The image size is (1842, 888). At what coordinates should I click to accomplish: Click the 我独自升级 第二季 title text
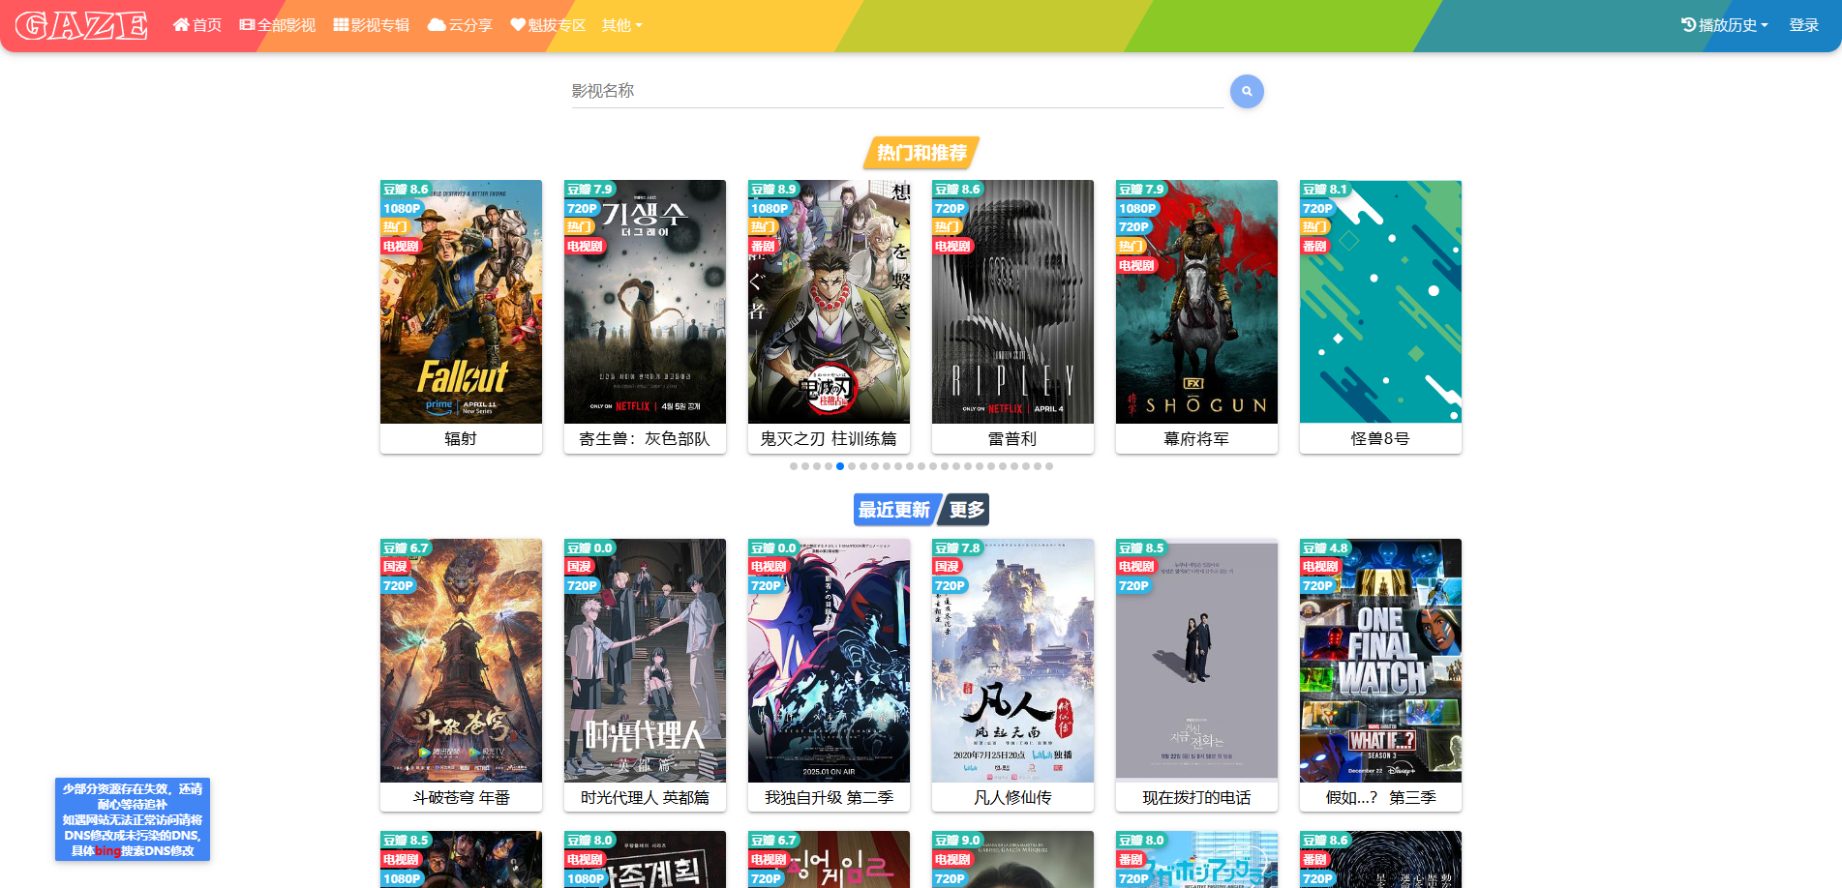click(829, 797)
